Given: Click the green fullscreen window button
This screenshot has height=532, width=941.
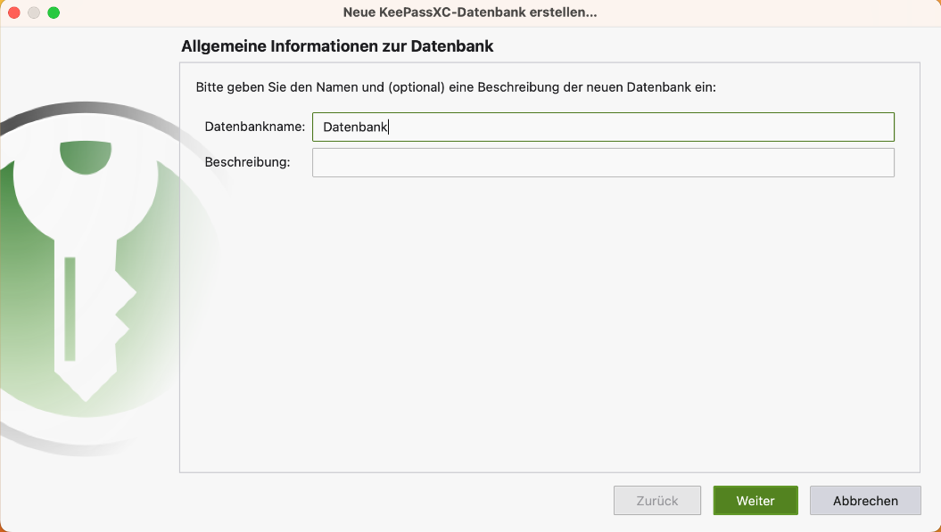Looking at the screenshot, I should pos(54,12).
